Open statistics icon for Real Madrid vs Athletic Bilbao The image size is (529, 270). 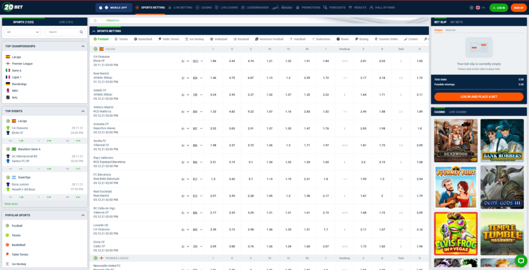pyautogui.click(x=183, y=78)
